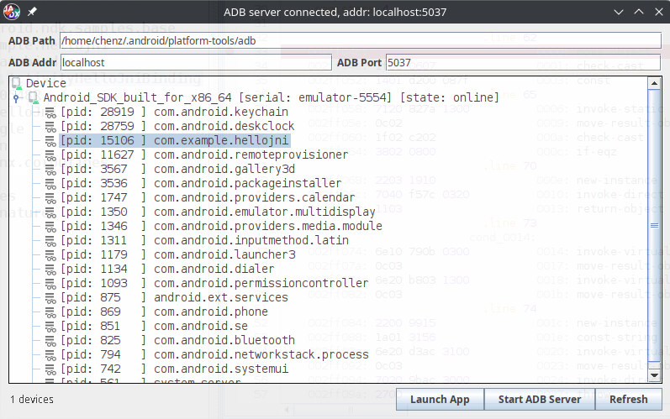
Task: Click process icon next to com.android.gallery3d
Action: [x=50, y=170]
